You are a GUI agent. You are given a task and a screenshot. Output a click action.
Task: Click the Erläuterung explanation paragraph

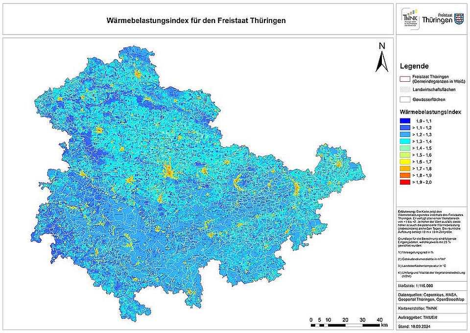pyautogui.click(x=431, y=221)
